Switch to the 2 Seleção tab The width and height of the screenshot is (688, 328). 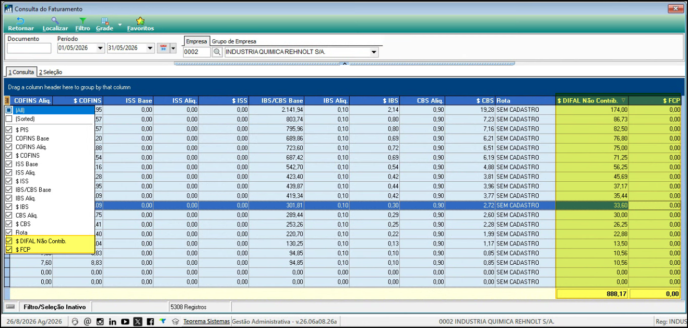tap(51, 72)
